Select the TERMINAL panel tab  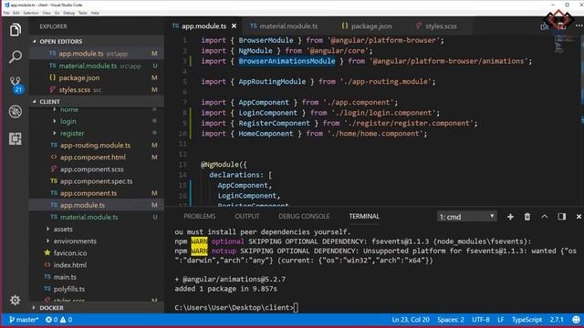(x=364, y=217)
